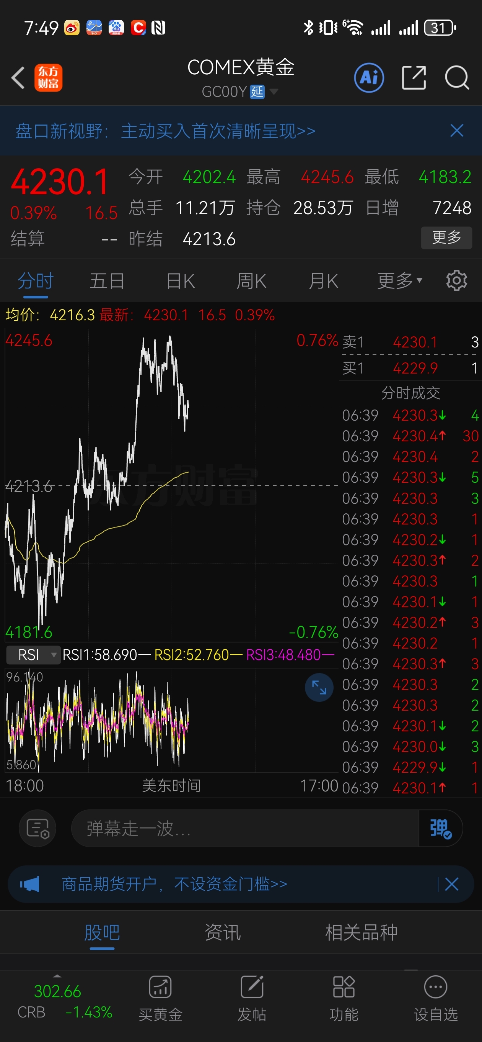Open the 资讯 news tab
This screenshot has height=1042, width=482.
[x=223, y=933]
